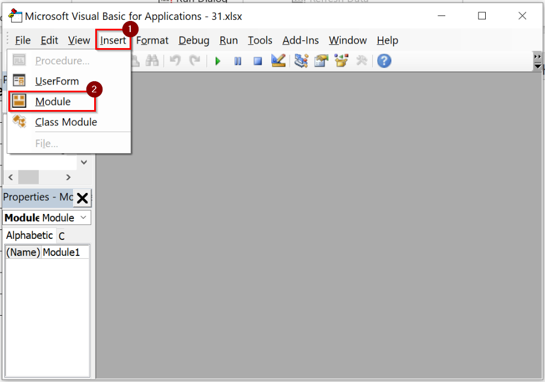Open the Tools menu
The width and height of the screenshot is (545, 382).
click(x=260, y=40)
